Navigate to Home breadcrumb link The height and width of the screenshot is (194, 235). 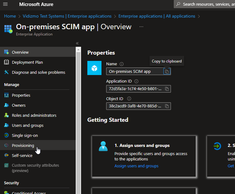click(10, 16)
